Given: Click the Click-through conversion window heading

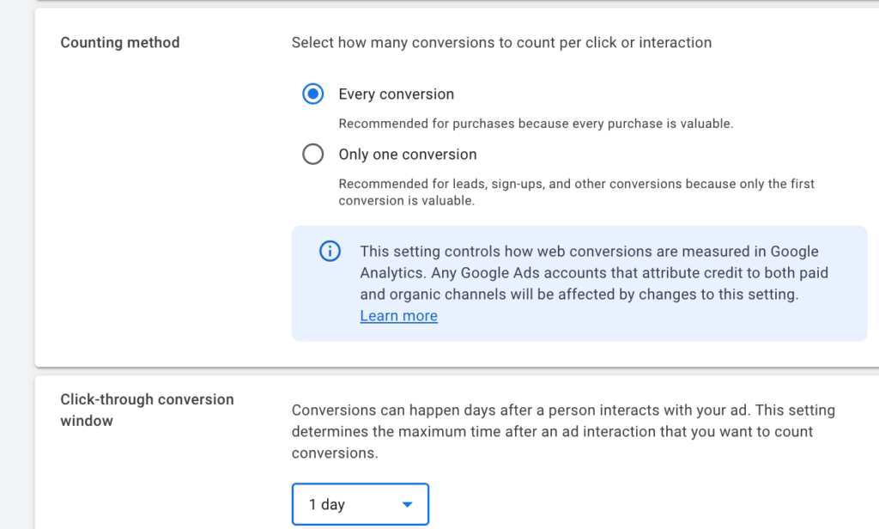Looking at the screenshot, I should (147, 410).
